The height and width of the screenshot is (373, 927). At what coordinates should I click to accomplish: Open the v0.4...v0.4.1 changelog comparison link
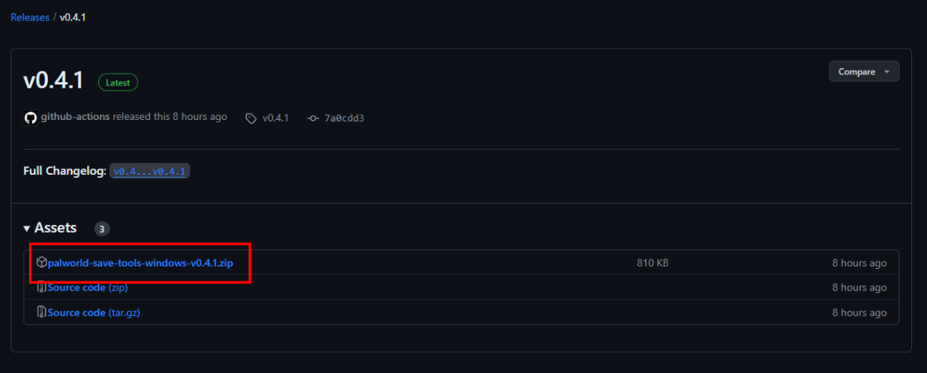[x=150, y=171]
